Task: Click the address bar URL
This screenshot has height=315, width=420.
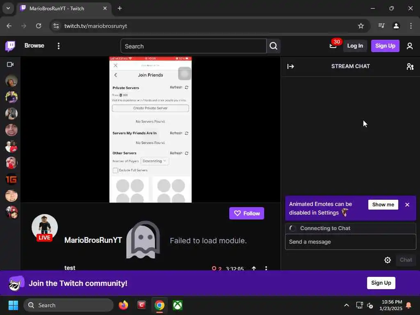Action: click(x=96, y=26)
